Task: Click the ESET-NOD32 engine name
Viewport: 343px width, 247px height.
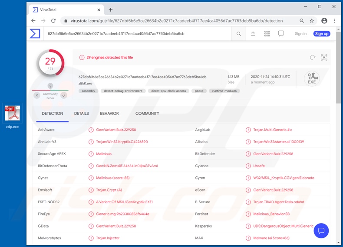Action: (49, 202)
